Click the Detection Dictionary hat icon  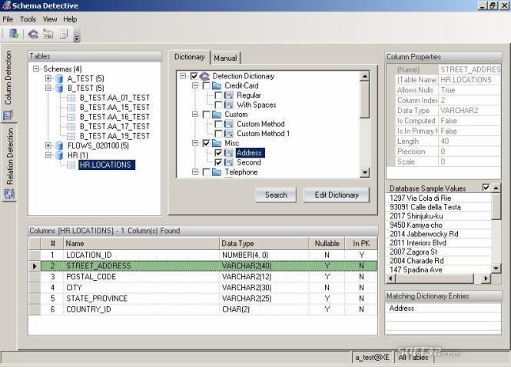204,76
